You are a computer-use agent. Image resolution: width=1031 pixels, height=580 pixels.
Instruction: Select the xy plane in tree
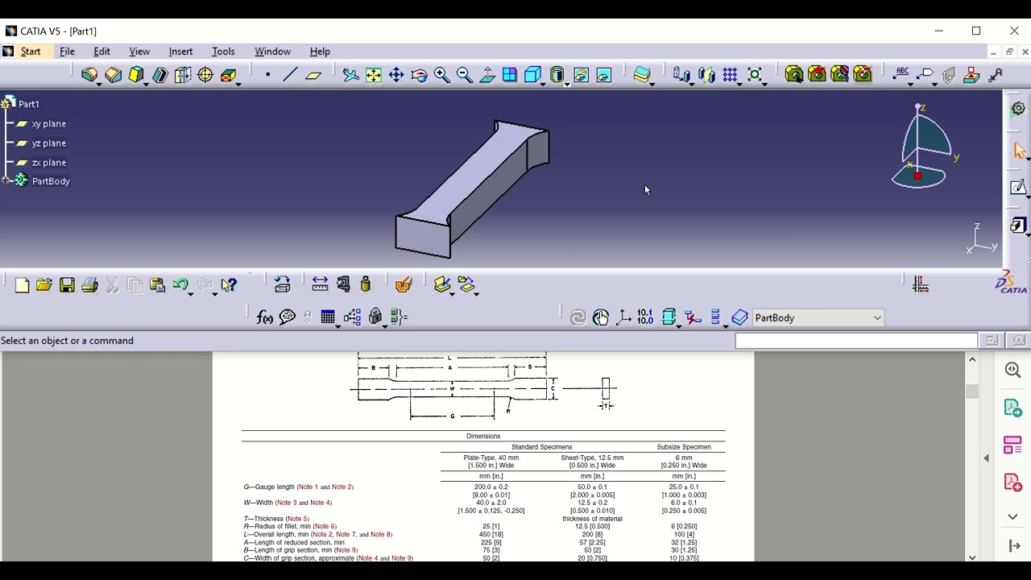[48, 124]
